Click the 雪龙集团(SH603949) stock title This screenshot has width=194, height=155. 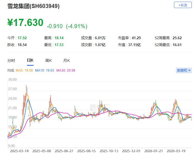pos(33,6)
